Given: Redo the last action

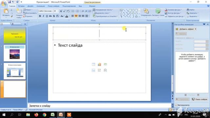Looking at the screenshot, I should [x=17, y=2].
